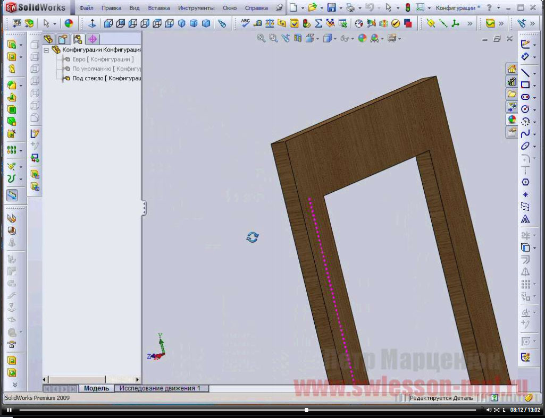Select the Line sketch tool
This screenshot has height=418, width=545.
point(525,73)
